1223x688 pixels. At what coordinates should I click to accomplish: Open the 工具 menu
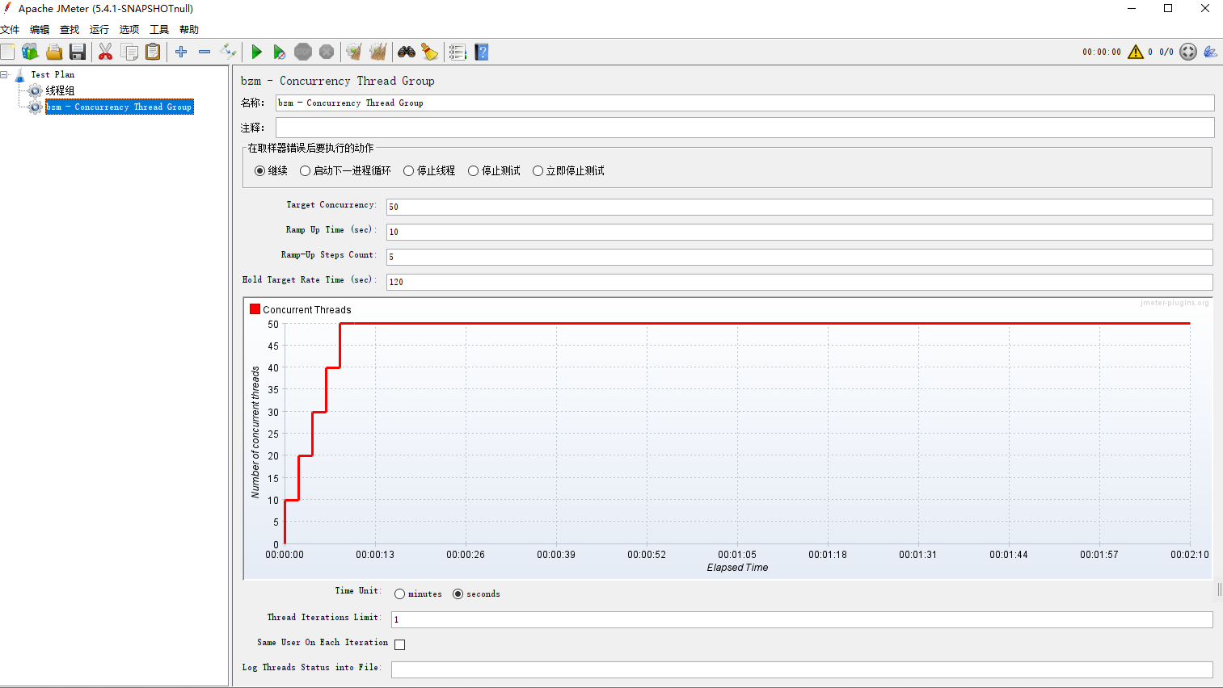pyautogui.click(x=159, y=29)
